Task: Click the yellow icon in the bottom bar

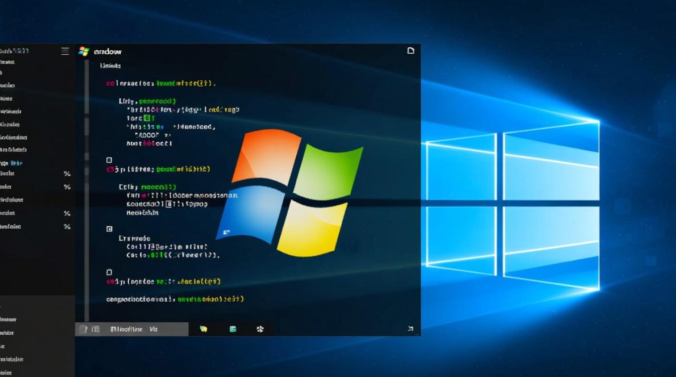Action: (x=204, y=329)
